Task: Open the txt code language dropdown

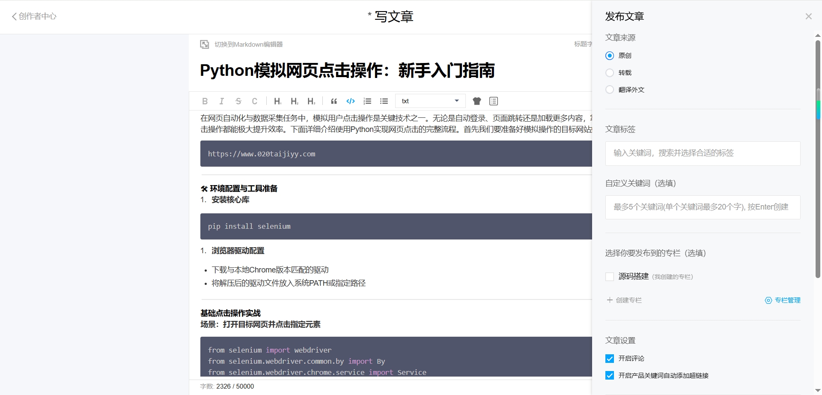Action: (x=430, y=101)
